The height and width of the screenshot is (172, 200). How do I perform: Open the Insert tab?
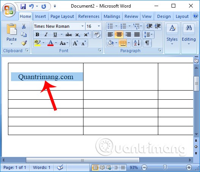(40, 16)
